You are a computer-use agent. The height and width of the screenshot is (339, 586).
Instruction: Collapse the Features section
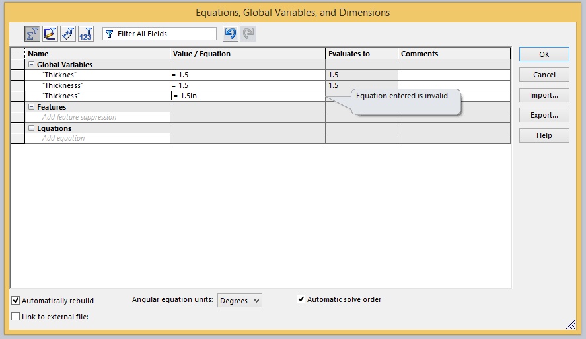coord(32,107)
